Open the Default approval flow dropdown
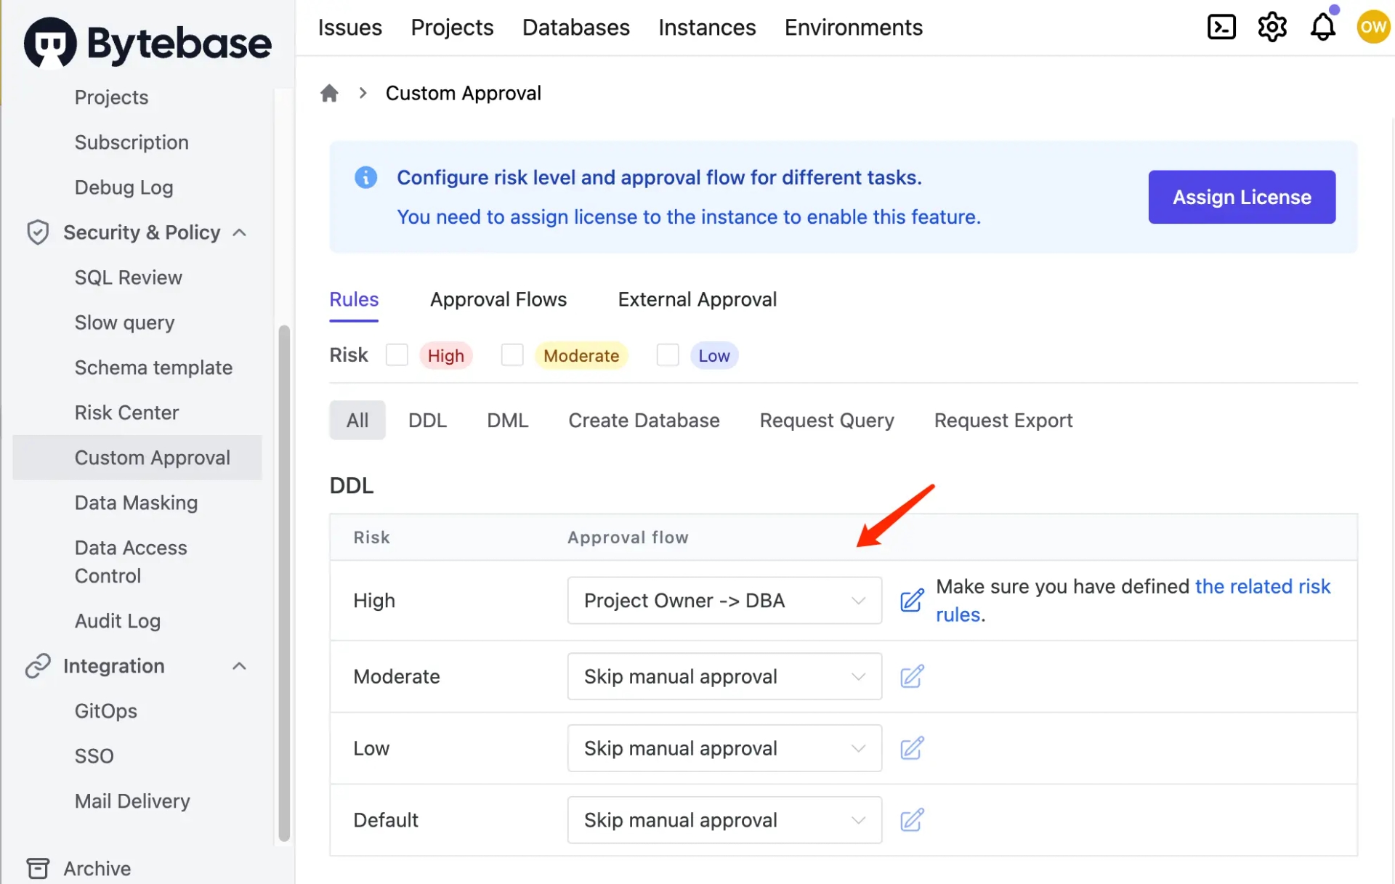This screenshot has width=1395, height=884. [724, 820]
